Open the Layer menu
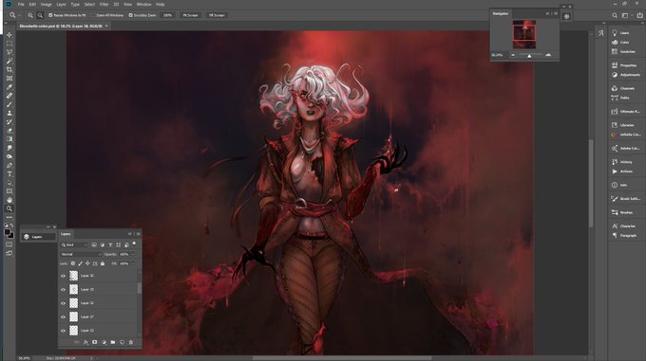The image size is (646, 361). [x=61, y=4]
